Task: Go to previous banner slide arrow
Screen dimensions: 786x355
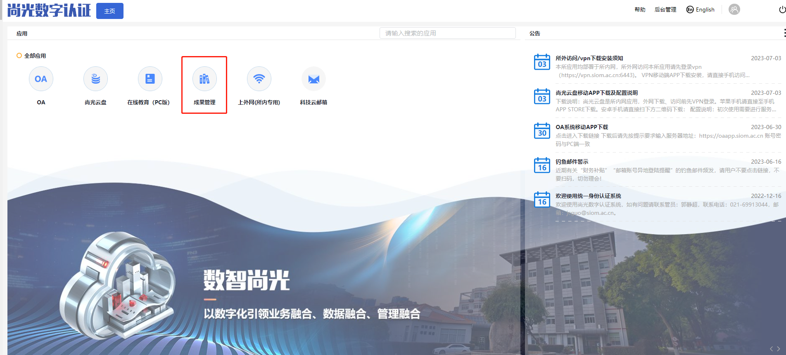Action: 771,349
